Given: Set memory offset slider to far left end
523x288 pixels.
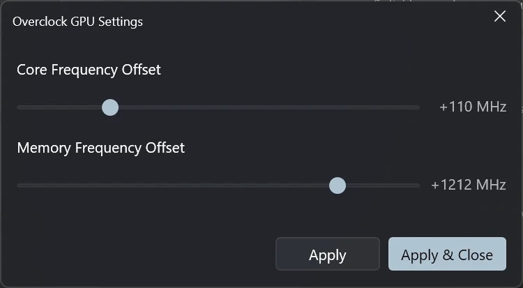Looking at the screenshot, I should (x=18, y=185).
